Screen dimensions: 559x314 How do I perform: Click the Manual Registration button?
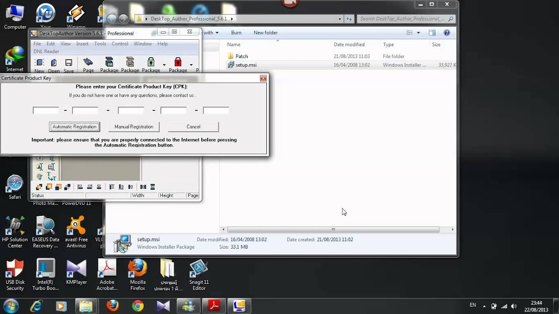(x=134, y=126)
